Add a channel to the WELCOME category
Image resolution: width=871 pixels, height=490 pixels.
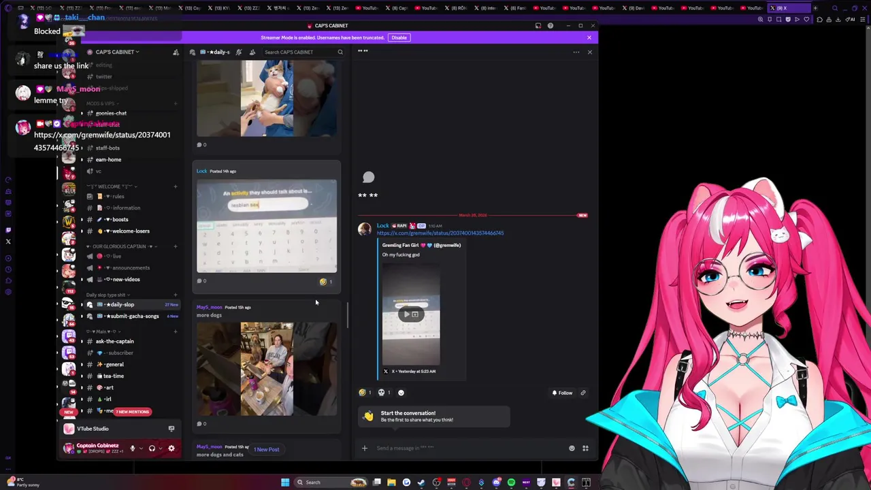[175, 186]
